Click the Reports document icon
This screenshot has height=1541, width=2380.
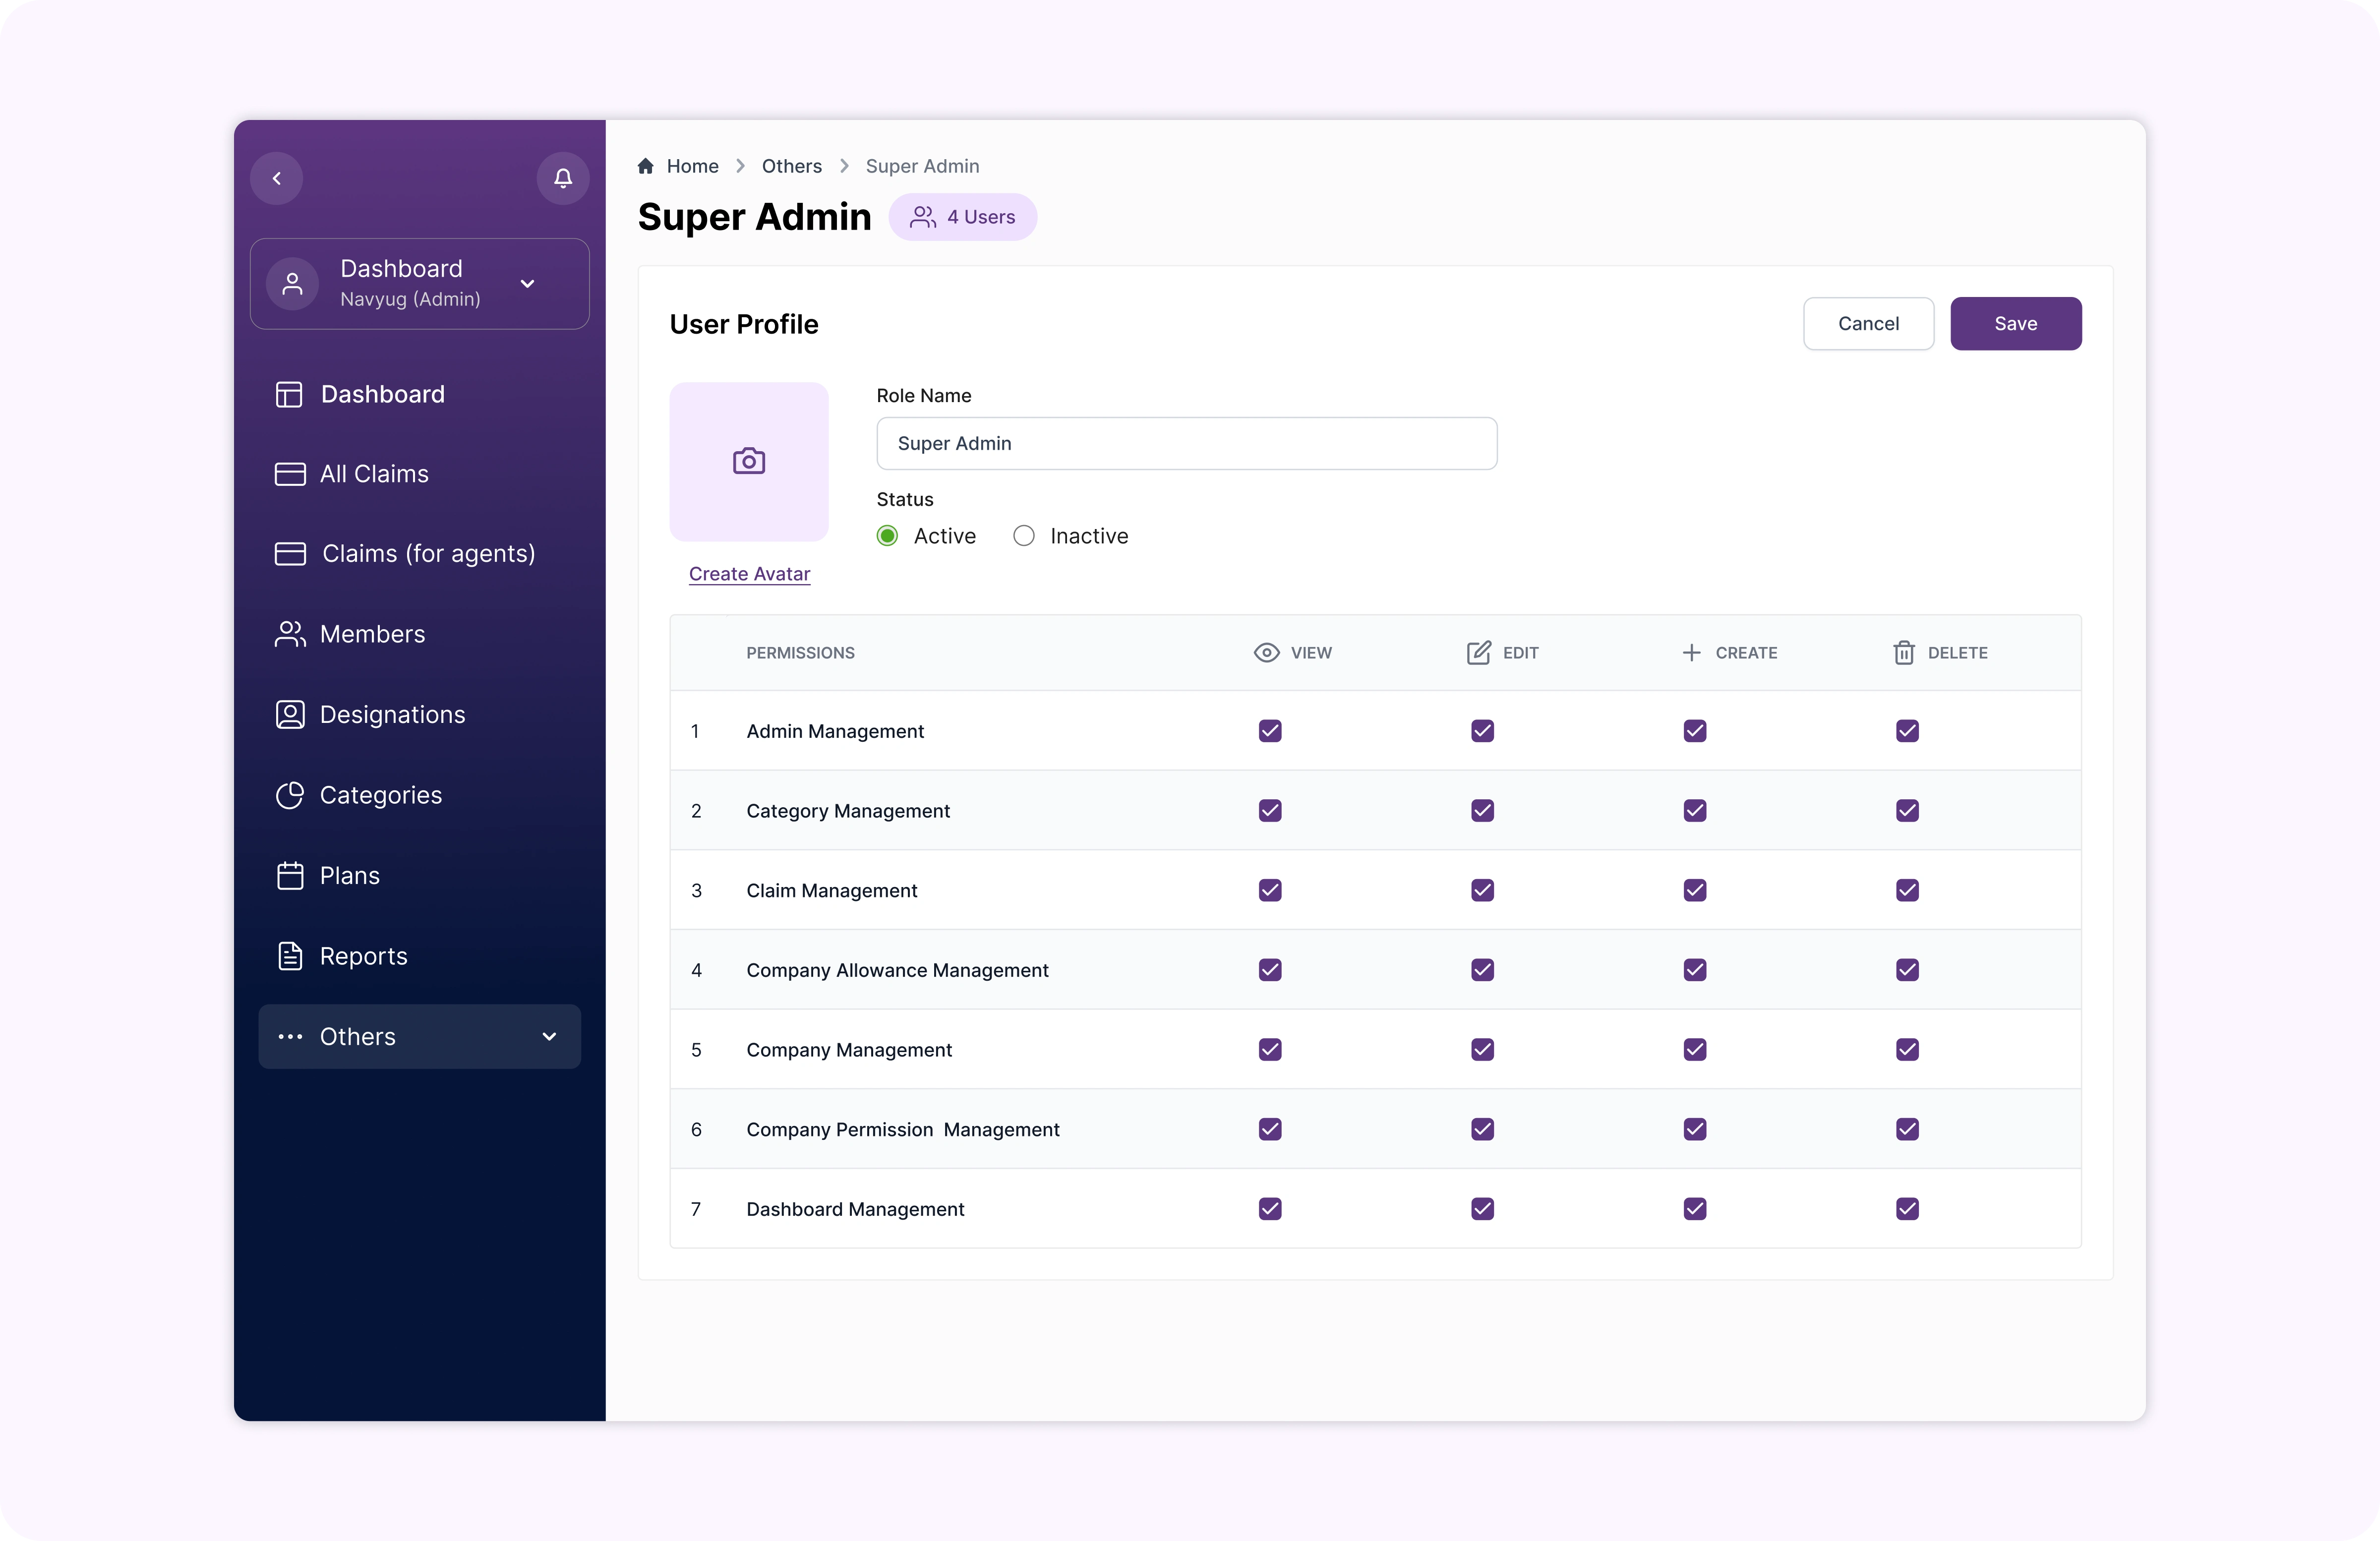coord(290,956)
